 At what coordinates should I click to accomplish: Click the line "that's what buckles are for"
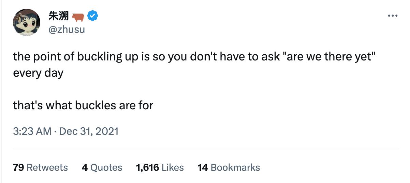coord(83,105)
